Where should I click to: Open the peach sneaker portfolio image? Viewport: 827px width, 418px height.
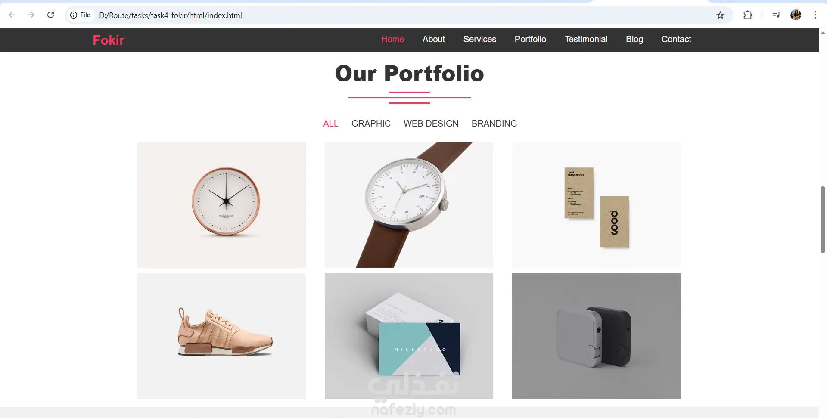pos(222,336)
